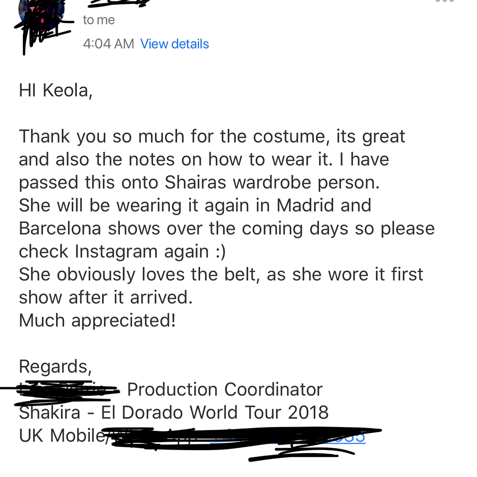Open the more options dots menu
The width and height of the screenshot is (477, 477).
point(444,1)
